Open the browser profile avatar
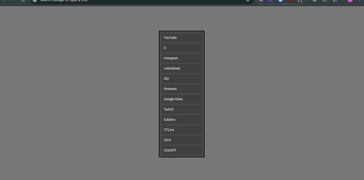 [350, 1]
